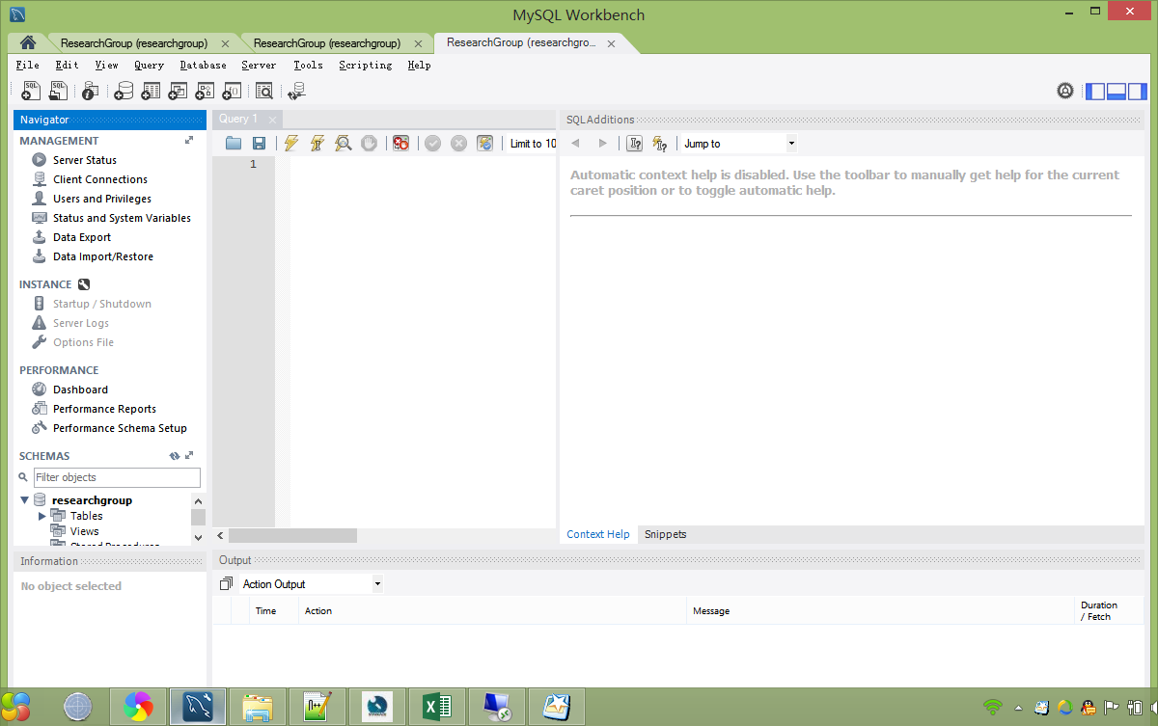Execute statement under cursor icon
The image size is (1158, 726).
click(x=317, y=143)
